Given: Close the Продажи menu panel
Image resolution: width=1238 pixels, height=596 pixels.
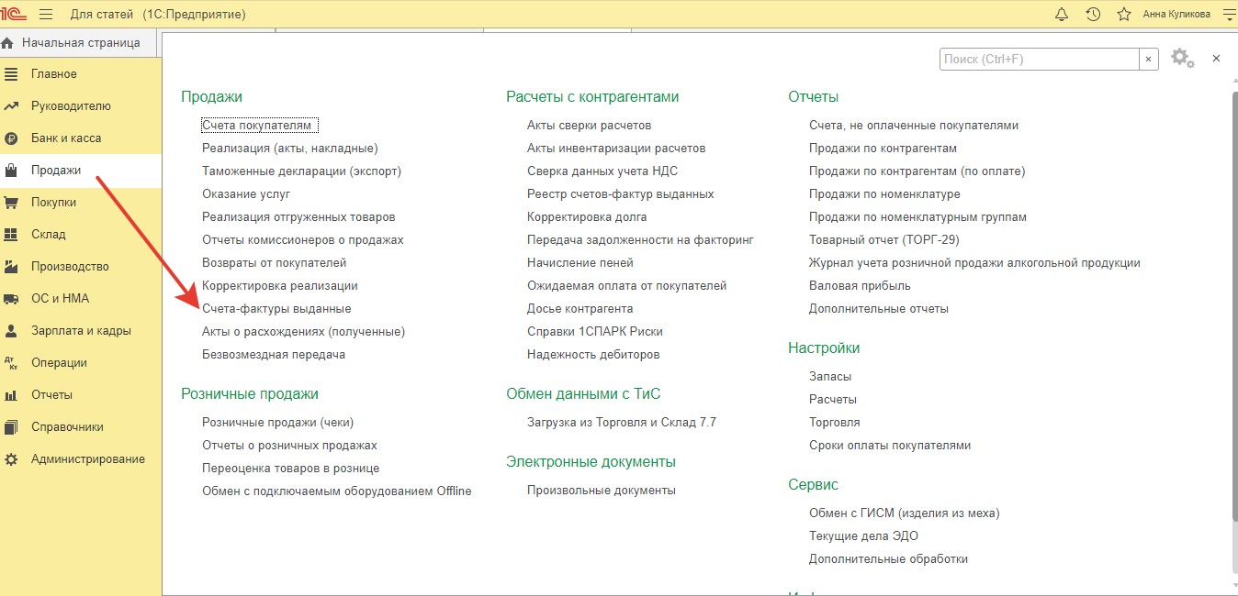Looking at the screenshot, I should 1216,58.
